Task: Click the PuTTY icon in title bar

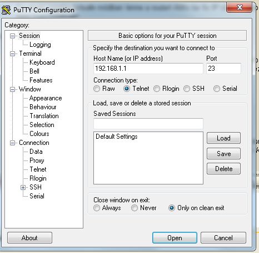Action: tap(6, 10)
